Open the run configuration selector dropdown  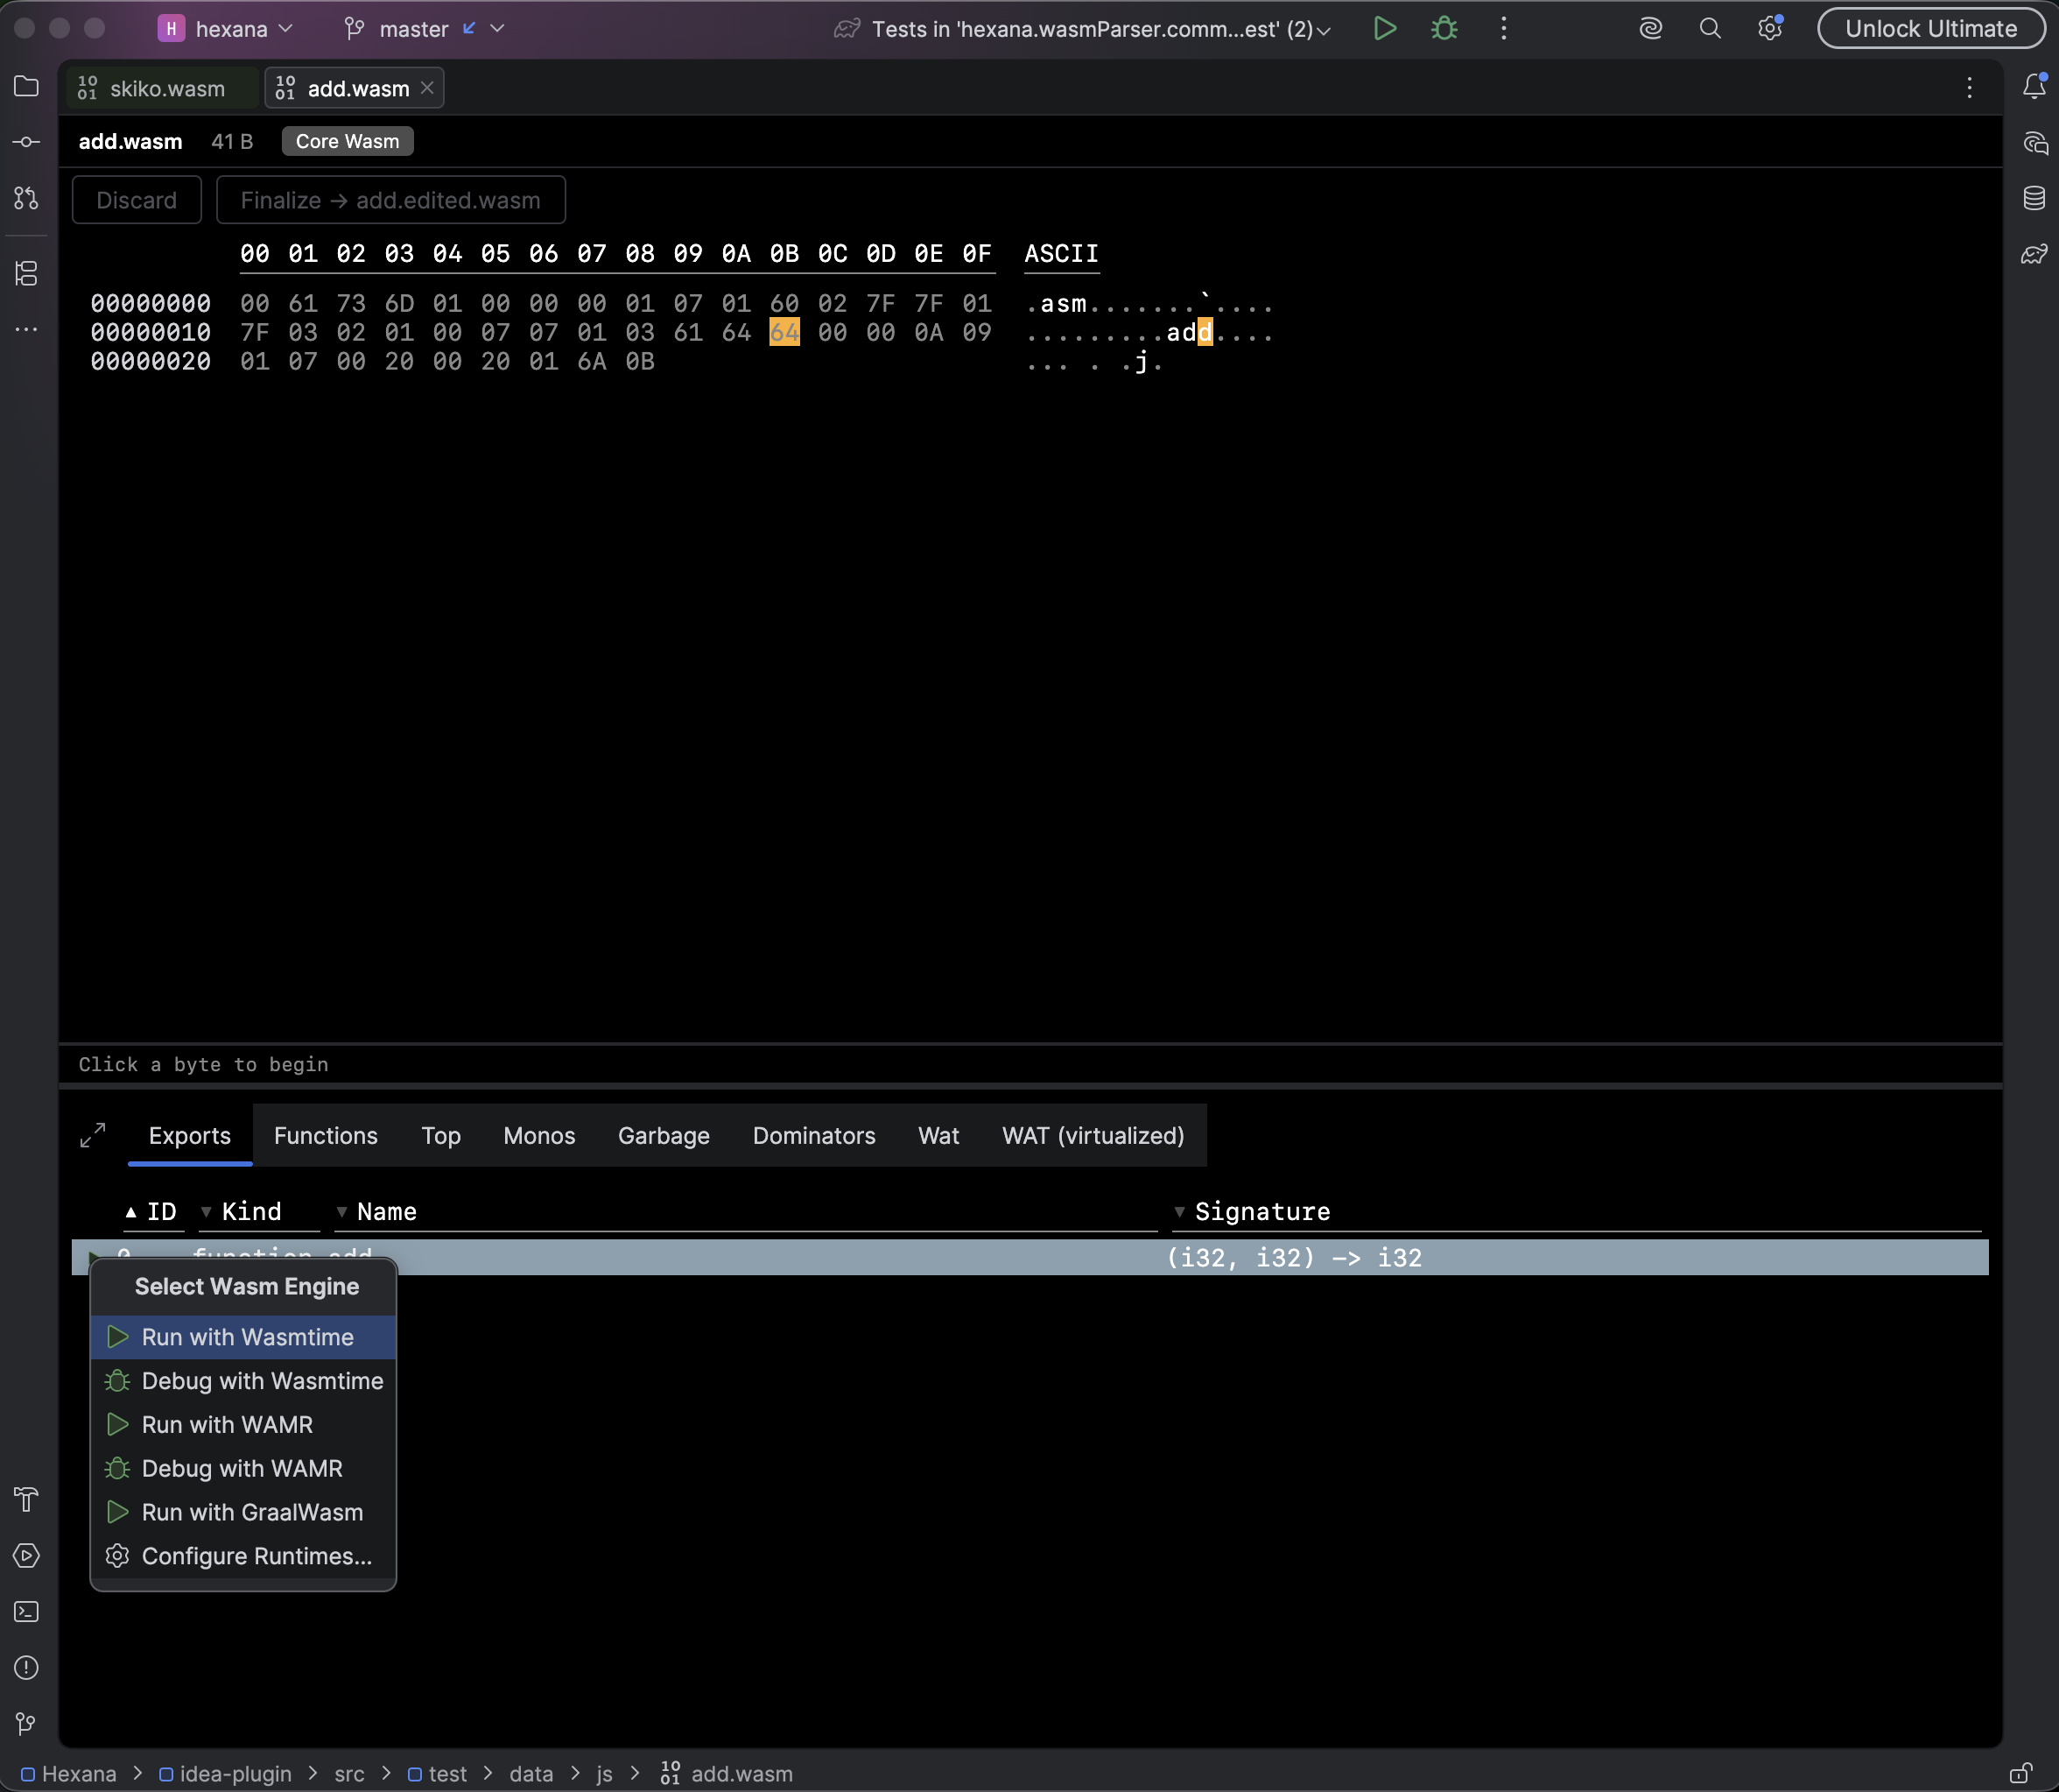(x=1084, y=29)
